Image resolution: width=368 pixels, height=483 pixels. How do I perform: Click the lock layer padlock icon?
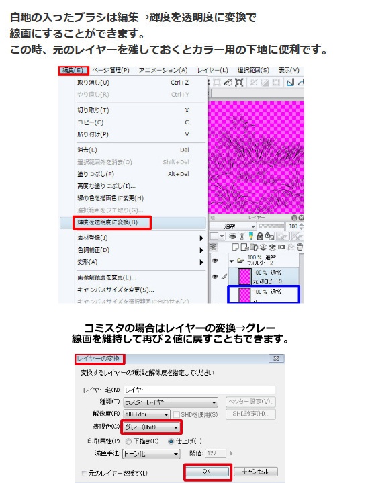tap(260, 236)
